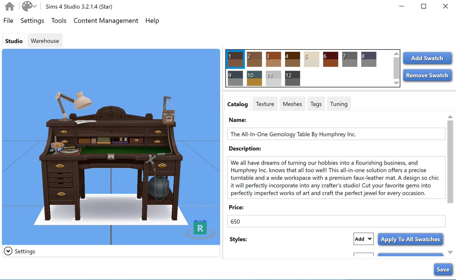Viewport: 456px width, 280px height.
Task: Click the green R rotation cube
Action: [199, 228]
